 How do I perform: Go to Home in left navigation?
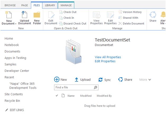[9, 39]
